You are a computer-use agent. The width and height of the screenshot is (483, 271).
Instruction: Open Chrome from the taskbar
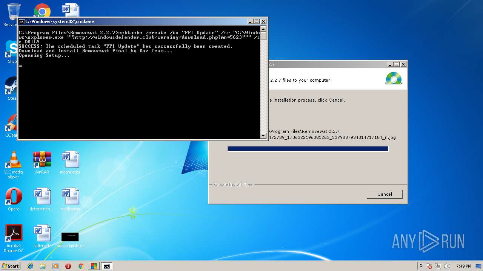point(81,266)
